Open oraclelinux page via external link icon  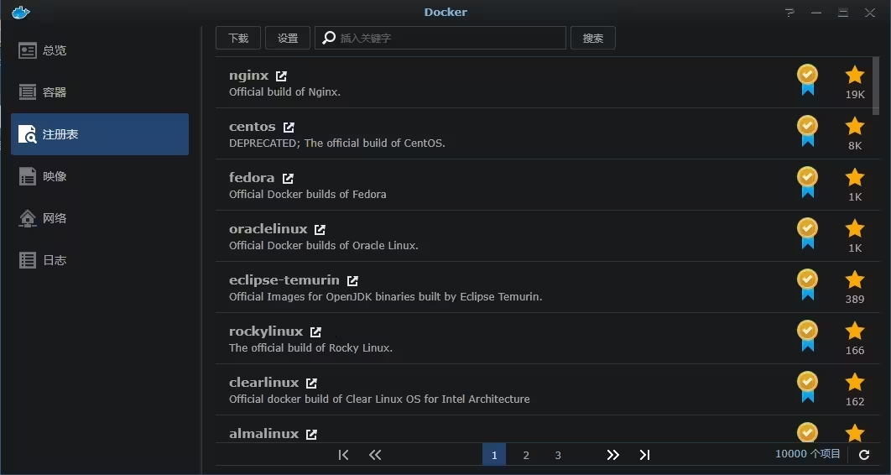point(320,230)
